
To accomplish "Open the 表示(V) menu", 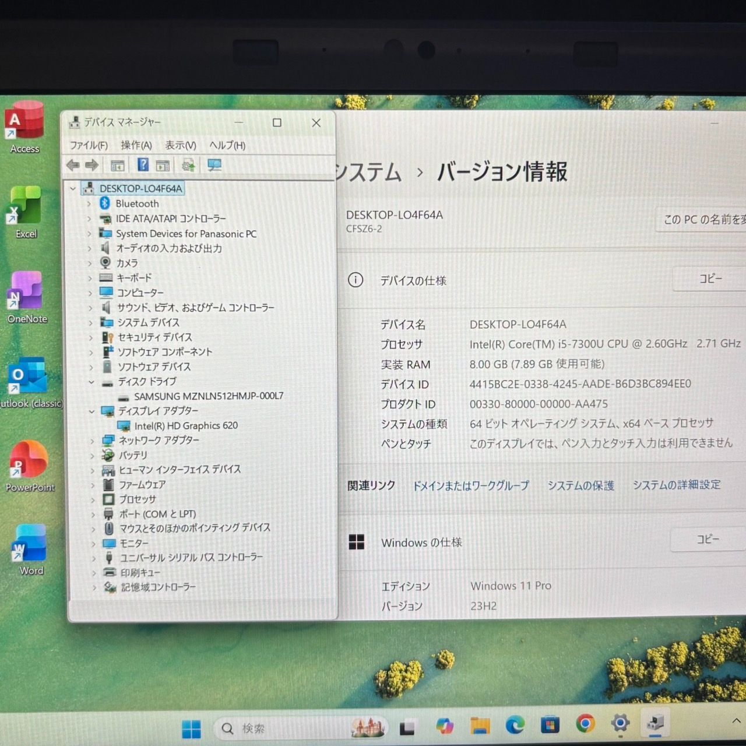I will 180,145.
